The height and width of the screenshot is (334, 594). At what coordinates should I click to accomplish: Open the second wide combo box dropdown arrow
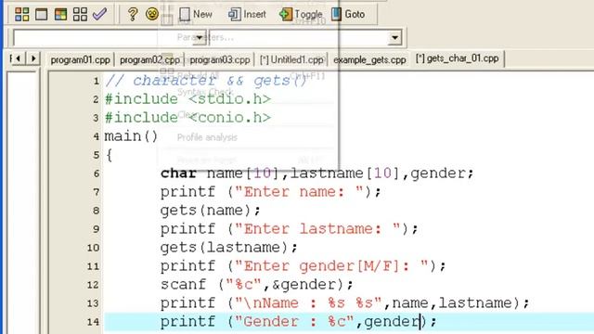pos(394,37)
